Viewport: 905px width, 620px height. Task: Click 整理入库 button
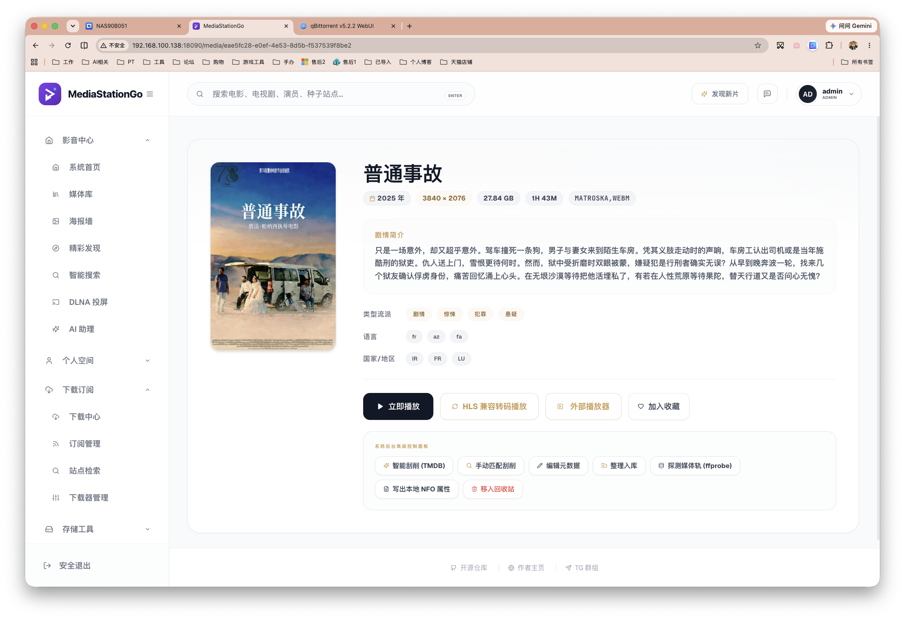(619, 466)
